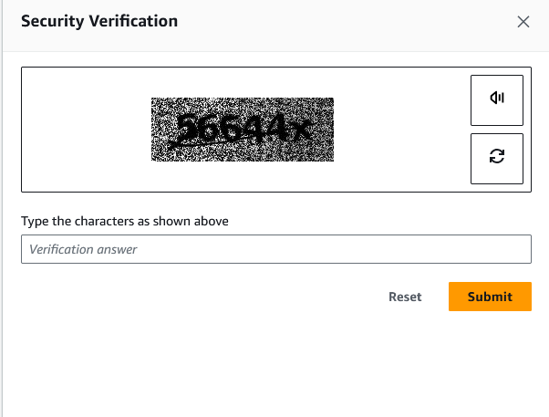Refresh the captcha image
This screenshot has width=549, height=417.
pyautogui.click(x=497, y=159)
